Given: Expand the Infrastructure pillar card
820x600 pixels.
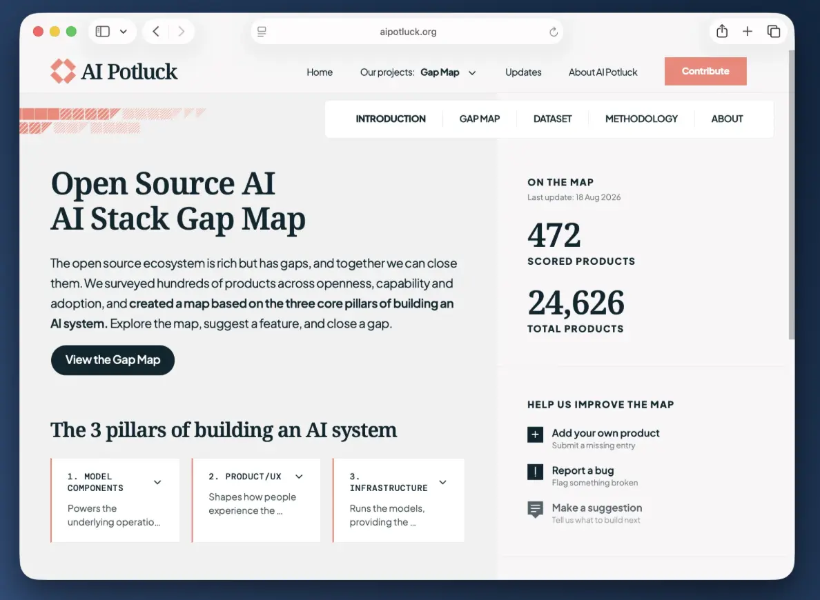Looking at the screenshot, I should click(442, 482).
